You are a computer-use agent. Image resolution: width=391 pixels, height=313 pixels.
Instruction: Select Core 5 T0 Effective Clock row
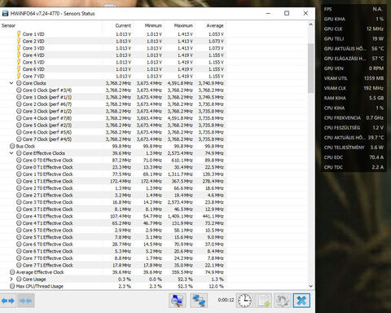tap(113, 230)
